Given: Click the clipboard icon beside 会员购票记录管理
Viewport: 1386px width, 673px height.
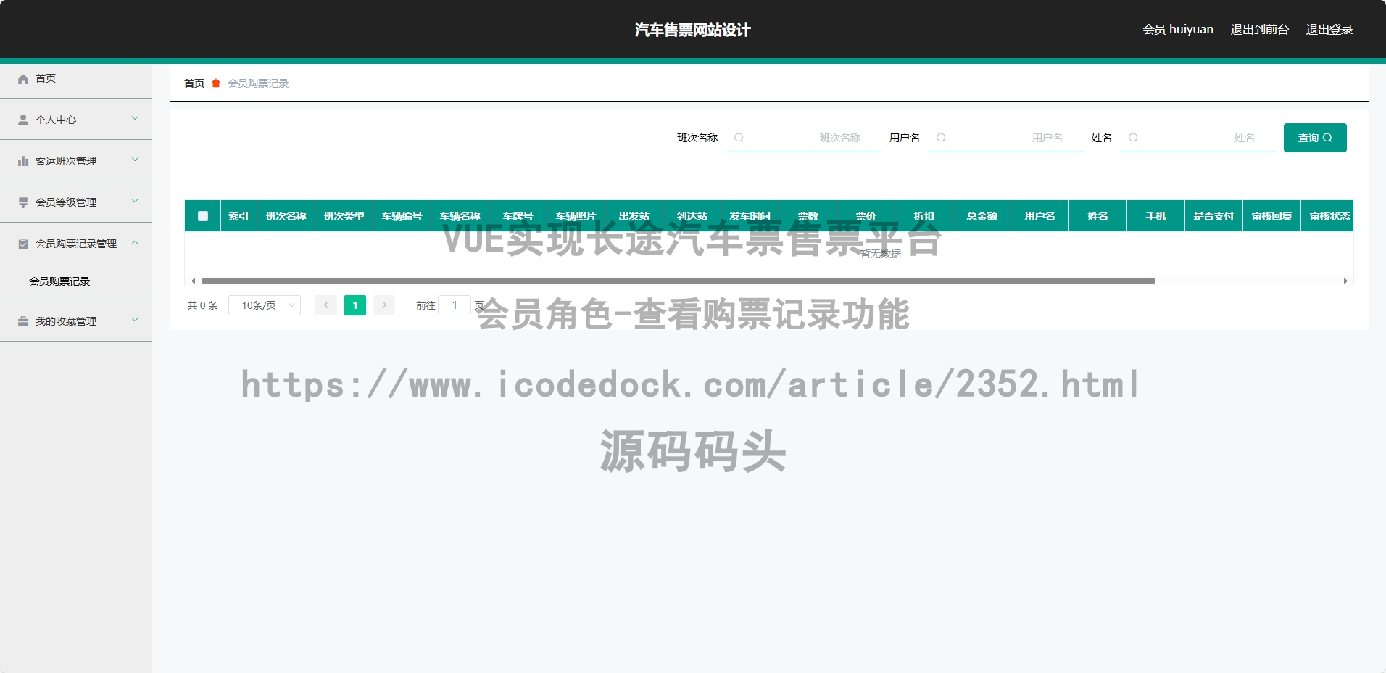Looking at the screenshot, I should click(x=23, y=244).
